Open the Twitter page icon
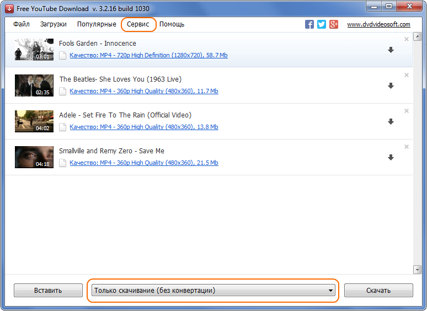The height and width of the screenshot is (311, 427). click(x=322, y=24)
